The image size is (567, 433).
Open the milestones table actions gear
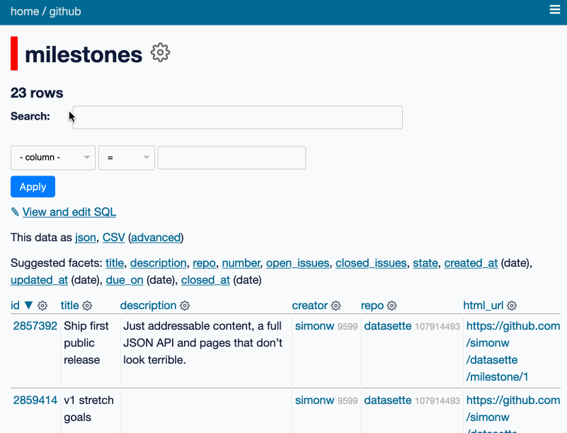(x=160, y=53)
